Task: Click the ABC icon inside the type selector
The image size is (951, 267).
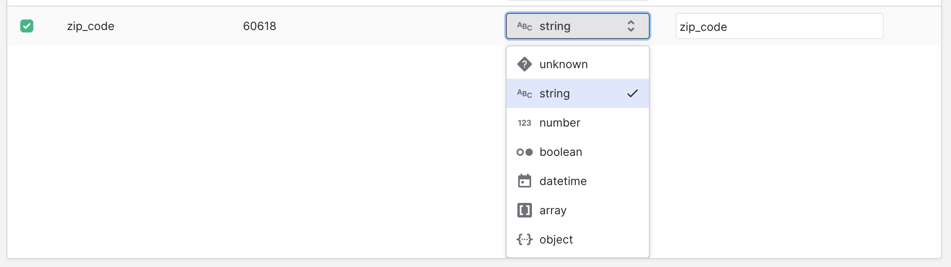Action: [x=523, y=26]
